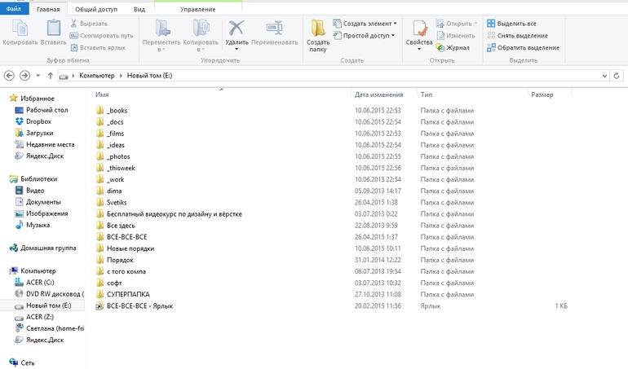Go up one level with up arrow
Screen dimensions: 628x369
[x=50, y=76]
